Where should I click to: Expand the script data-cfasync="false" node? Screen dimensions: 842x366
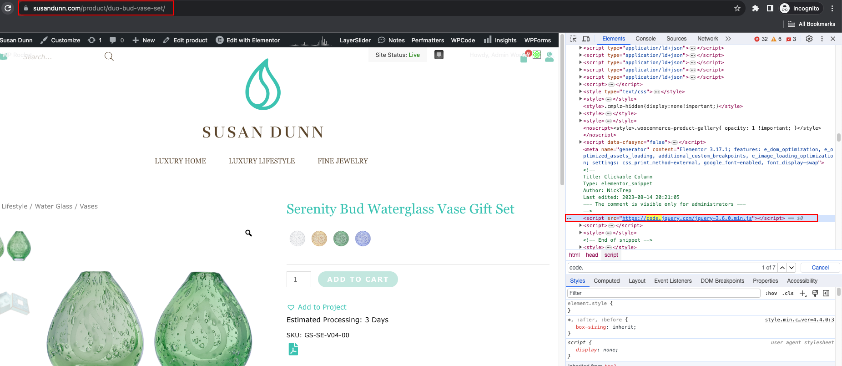[581, 142]
